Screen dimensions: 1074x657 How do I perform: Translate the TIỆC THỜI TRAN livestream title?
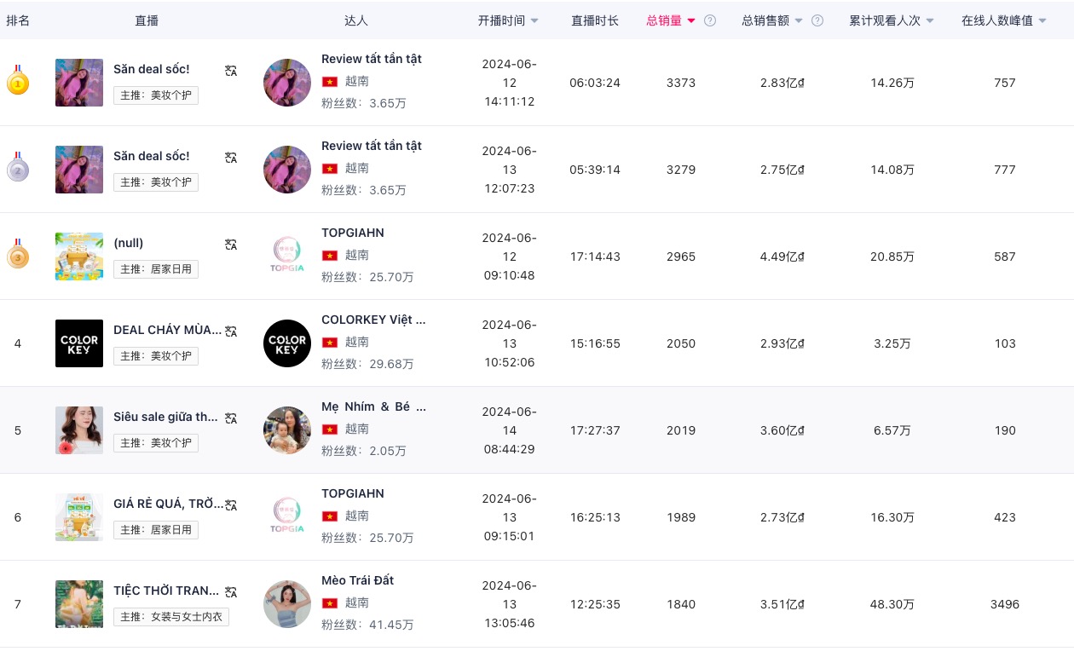(231, 592)
